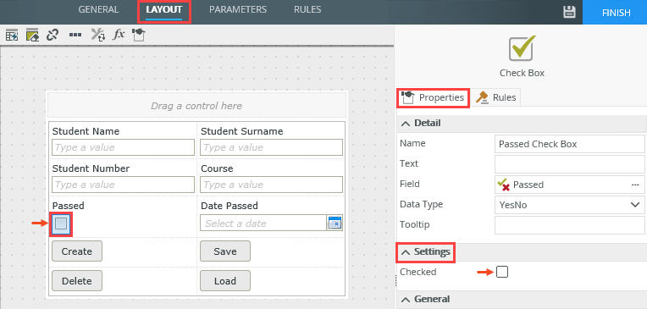Screen dimensions: 647x309
Task: Click the eraser clear-view toolbar icon
Action: (32, 35)
